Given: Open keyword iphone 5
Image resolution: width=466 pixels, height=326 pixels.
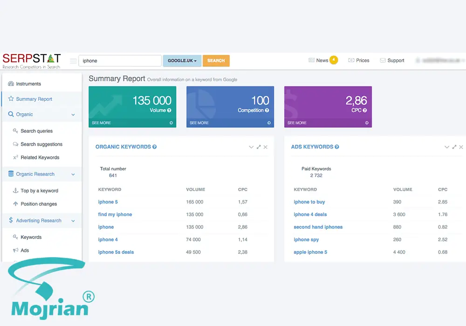Looking at the screenshot, I should pos(108,202).
